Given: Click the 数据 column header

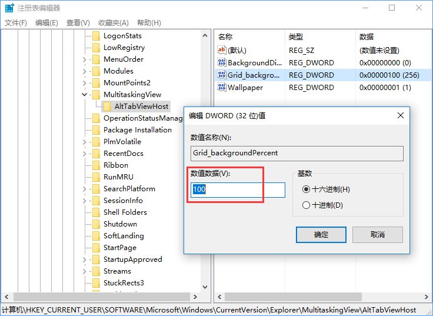Looking at the screenshot, I should coord(366,36).
